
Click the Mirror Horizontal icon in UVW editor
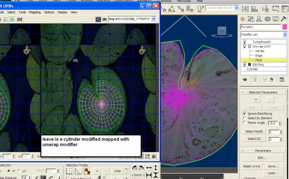tap(20, 19)
